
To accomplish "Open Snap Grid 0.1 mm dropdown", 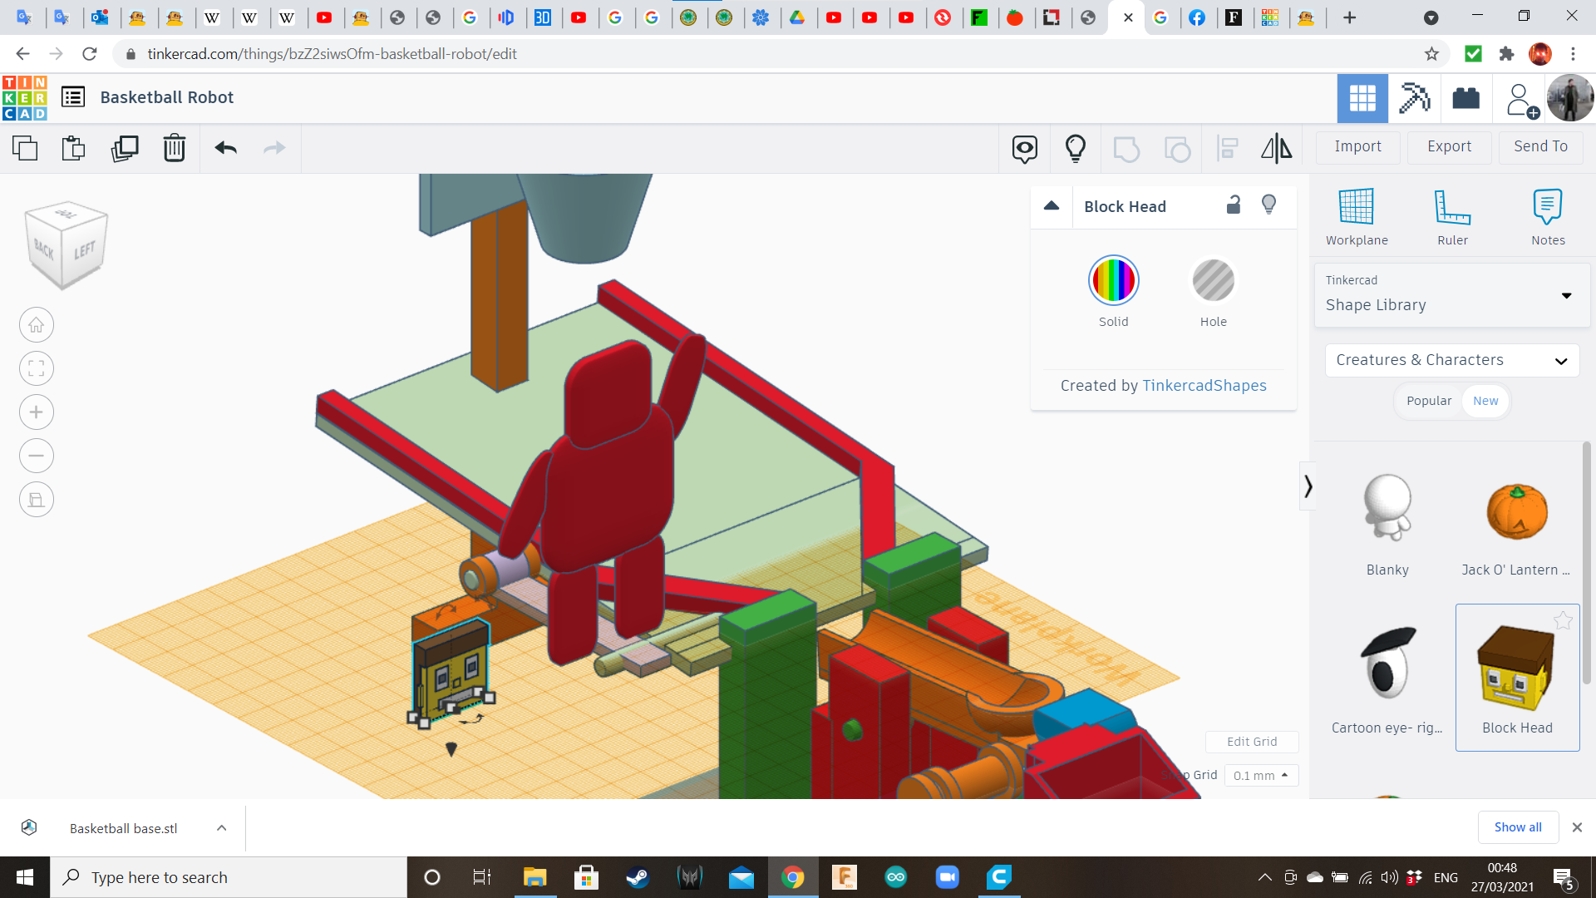I will coord(1260,775).
